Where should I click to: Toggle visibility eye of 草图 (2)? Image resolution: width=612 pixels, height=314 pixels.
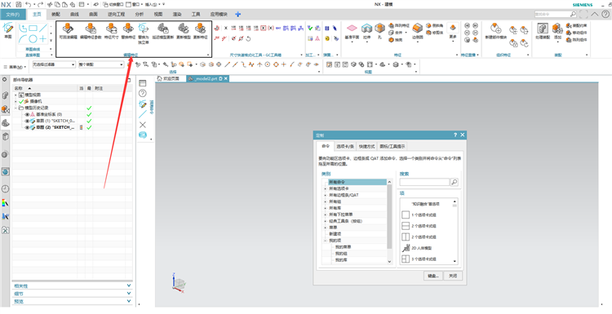click(x=27, y=127)
